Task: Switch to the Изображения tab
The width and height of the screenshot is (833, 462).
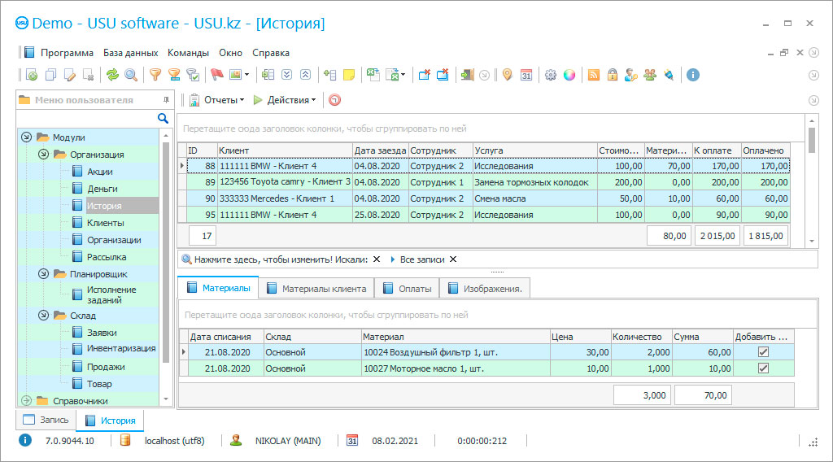Action: click(485, 289)
